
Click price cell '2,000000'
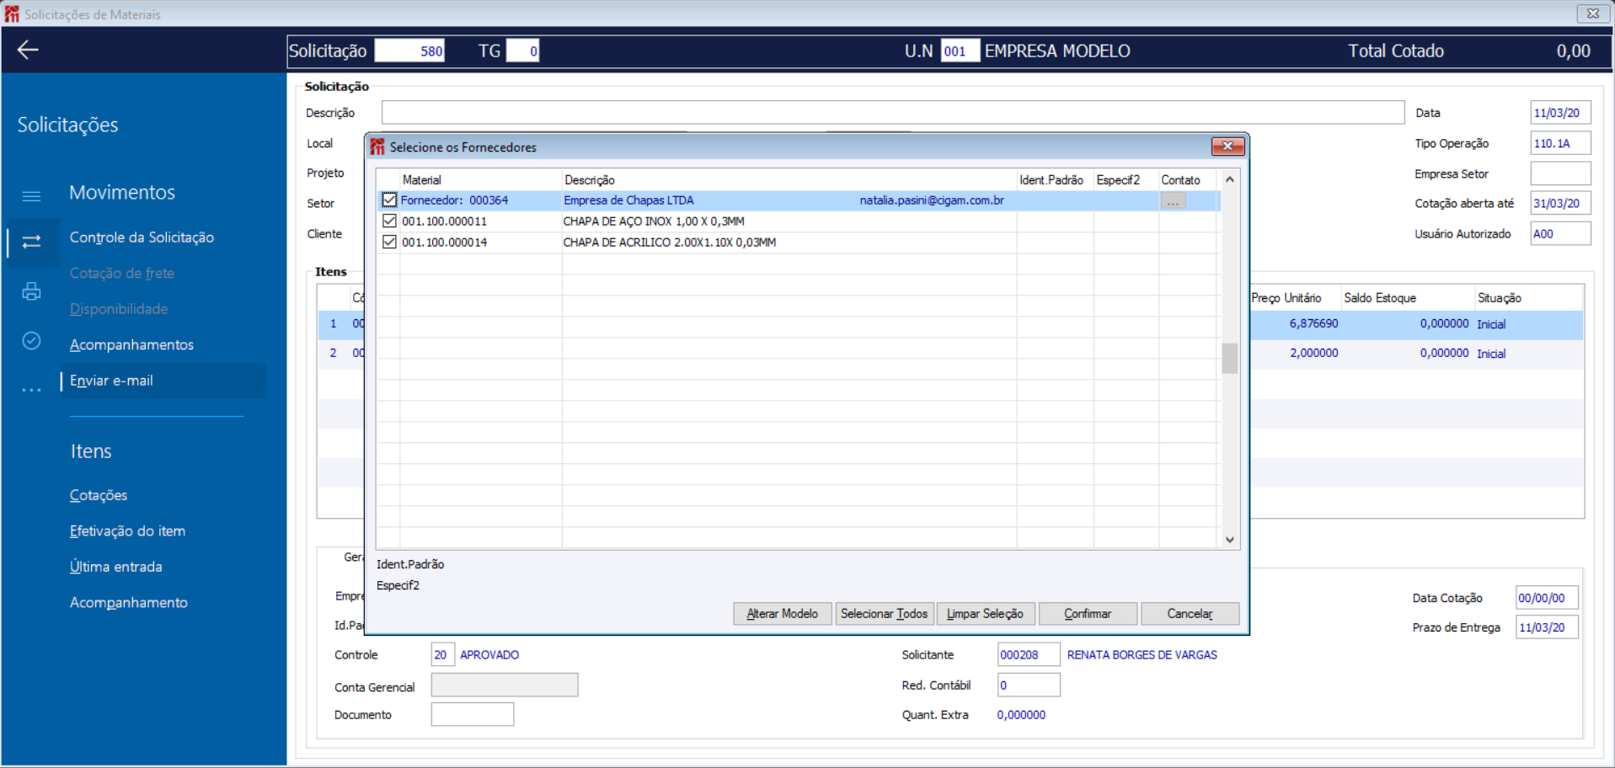coord(1313,353)
